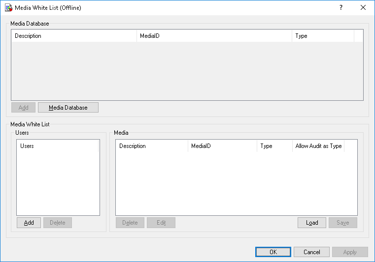Close the Media White List dialog
This screenshot has height=262, width=375.
click(363, 8)
